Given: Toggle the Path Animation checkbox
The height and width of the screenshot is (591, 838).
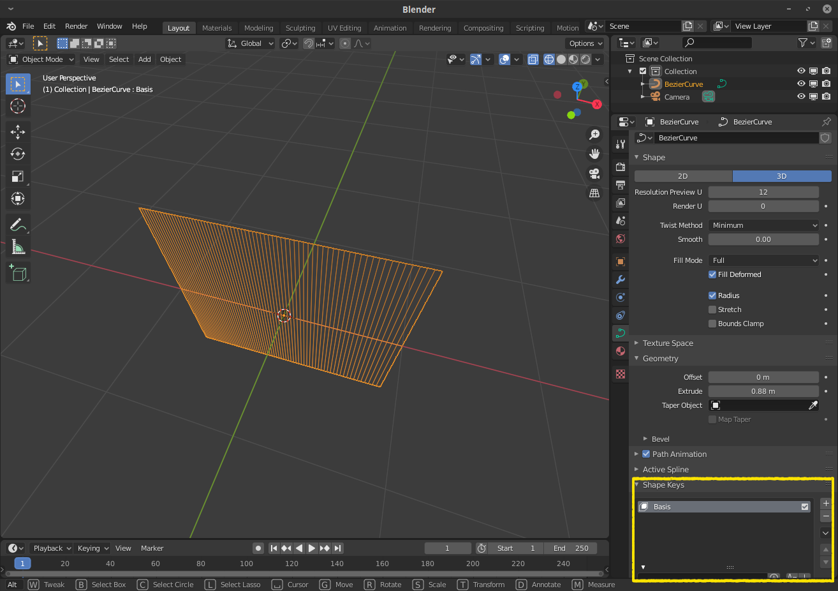Looking at the screenshot, I should point(646,454).
